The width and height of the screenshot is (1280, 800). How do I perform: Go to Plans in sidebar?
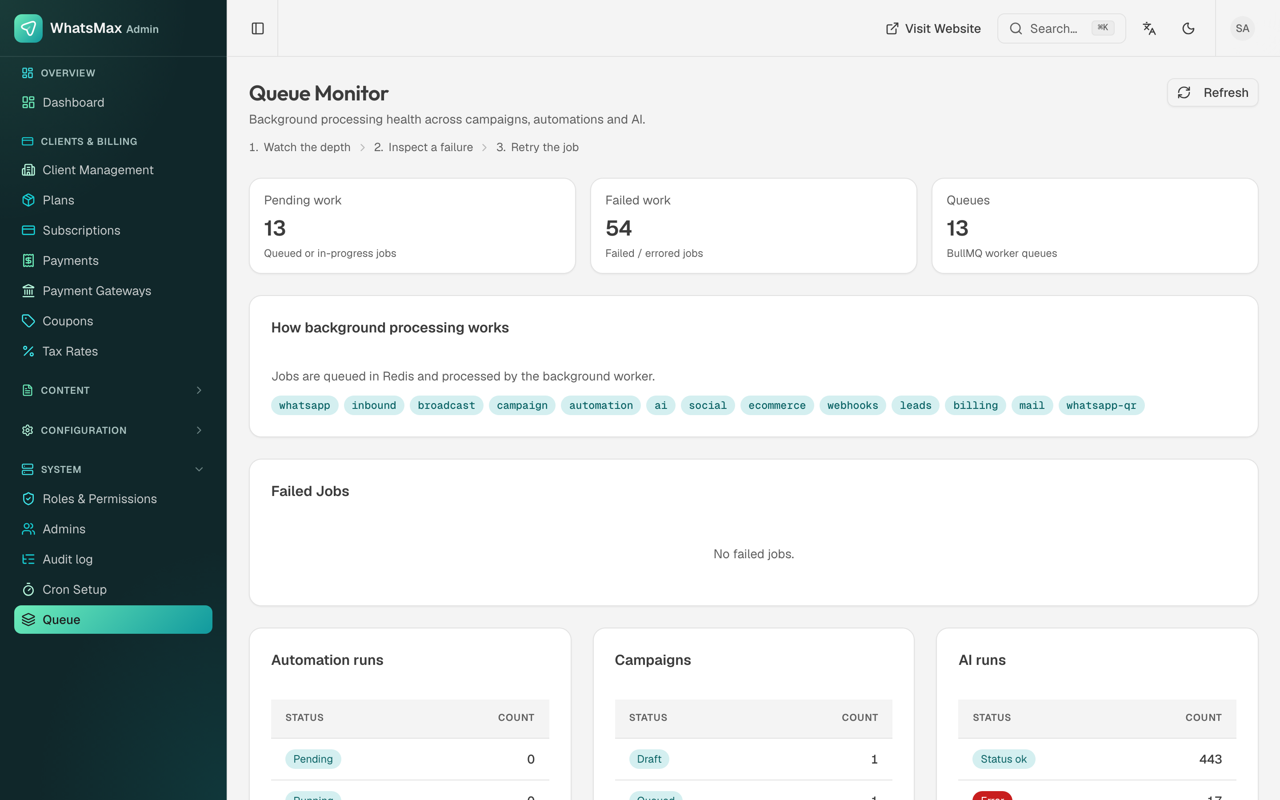pyautogui.click(x=113, y=200)
